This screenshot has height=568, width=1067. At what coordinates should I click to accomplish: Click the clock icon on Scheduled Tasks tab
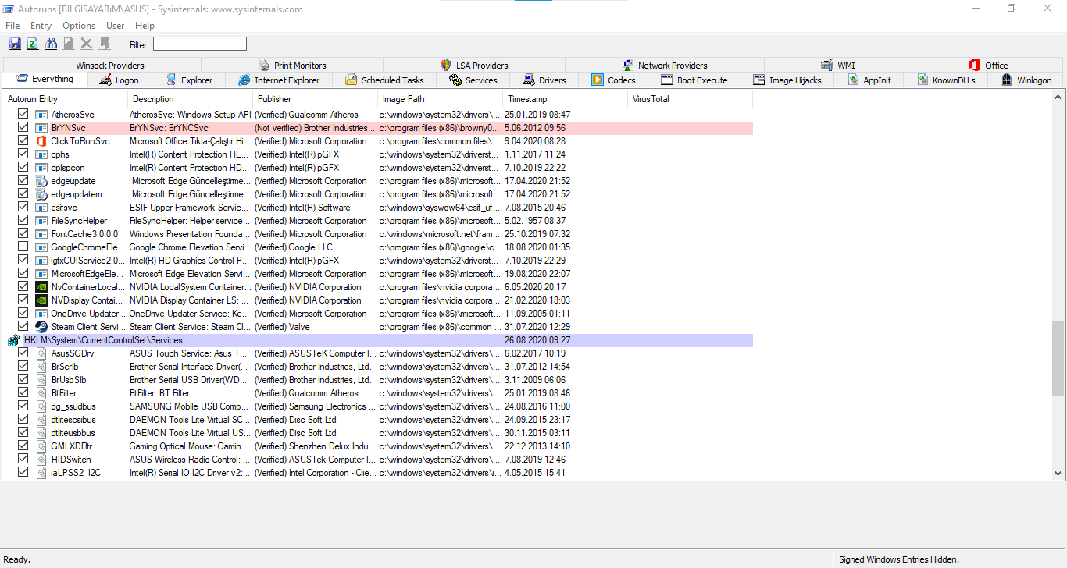[x=352, y=80]
